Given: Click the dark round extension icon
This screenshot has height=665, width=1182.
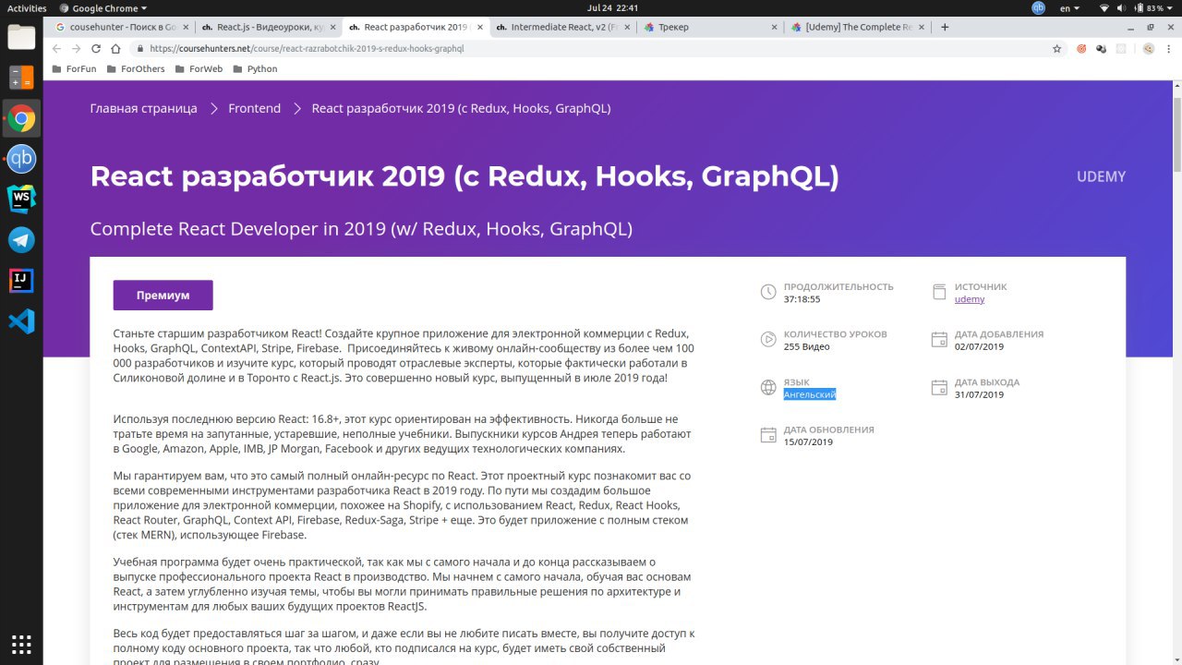Looking at the screenshot, I should [1103, 49].
